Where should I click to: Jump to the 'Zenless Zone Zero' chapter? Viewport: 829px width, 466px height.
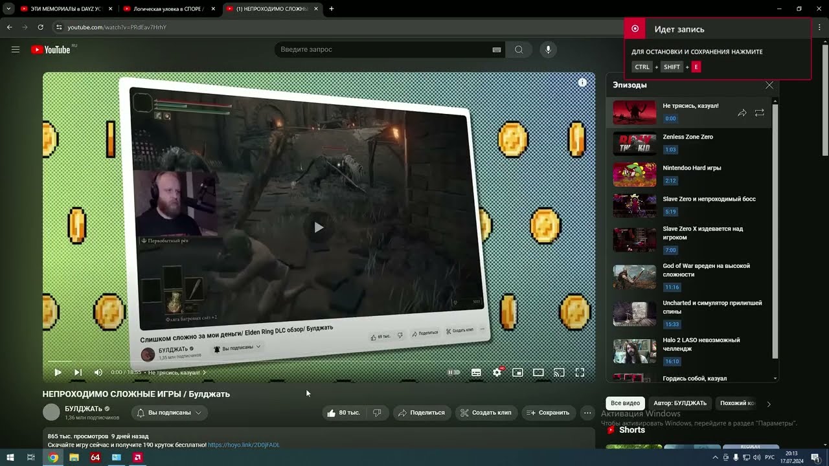[688, 144]
